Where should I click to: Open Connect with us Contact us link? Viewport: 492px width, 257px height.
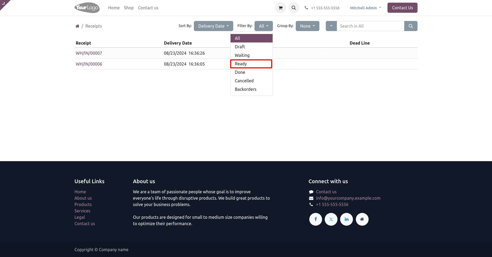click(x=326, y=192)
